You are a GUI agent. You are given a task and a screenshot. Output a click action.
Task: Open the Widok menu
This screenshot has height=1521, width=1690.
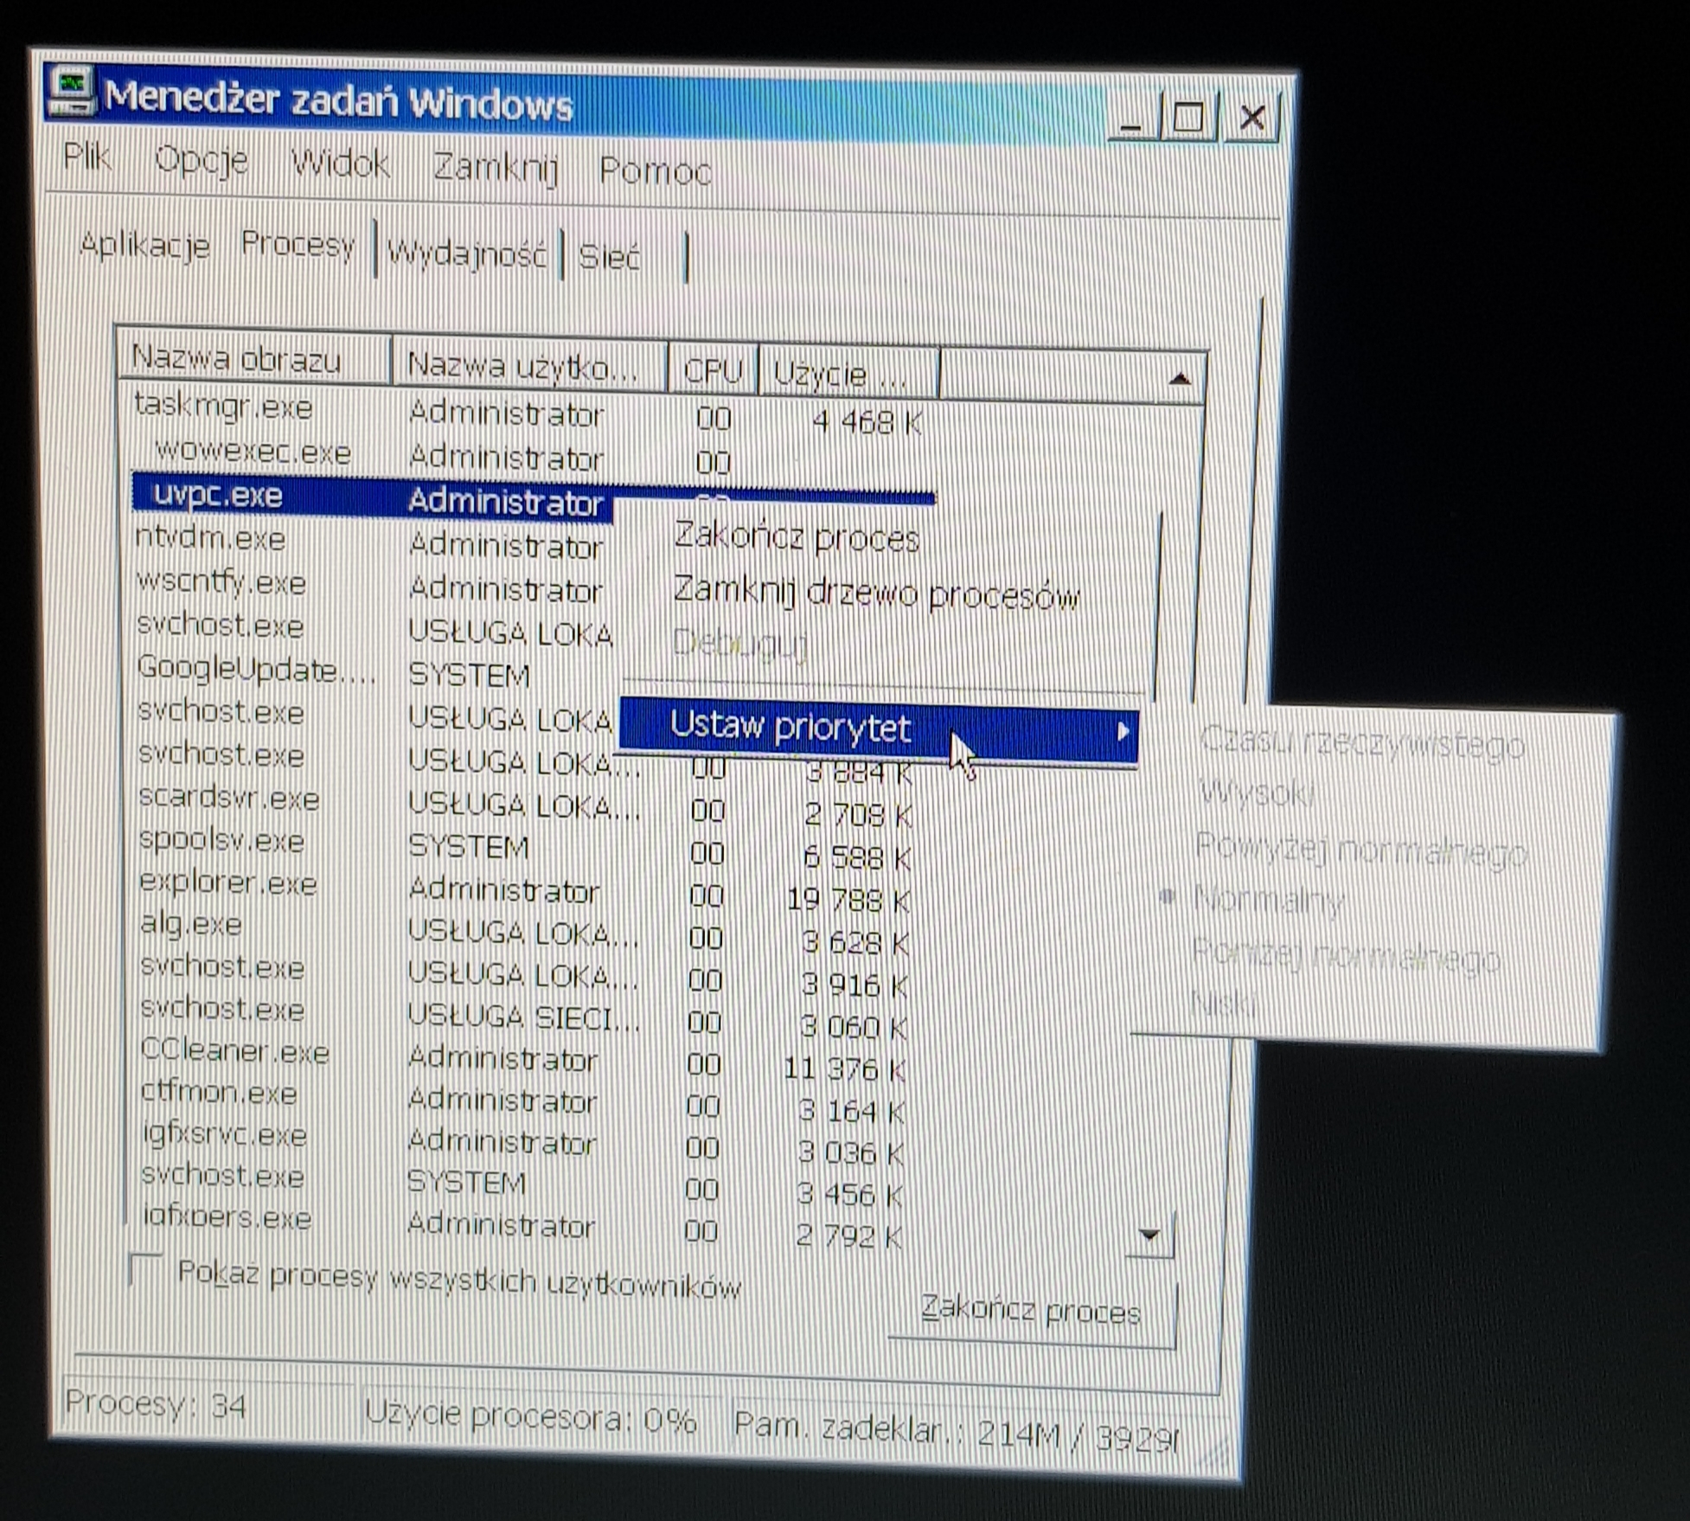340,164
